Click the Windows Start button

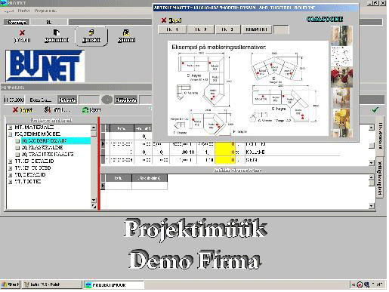click(11, 284)
